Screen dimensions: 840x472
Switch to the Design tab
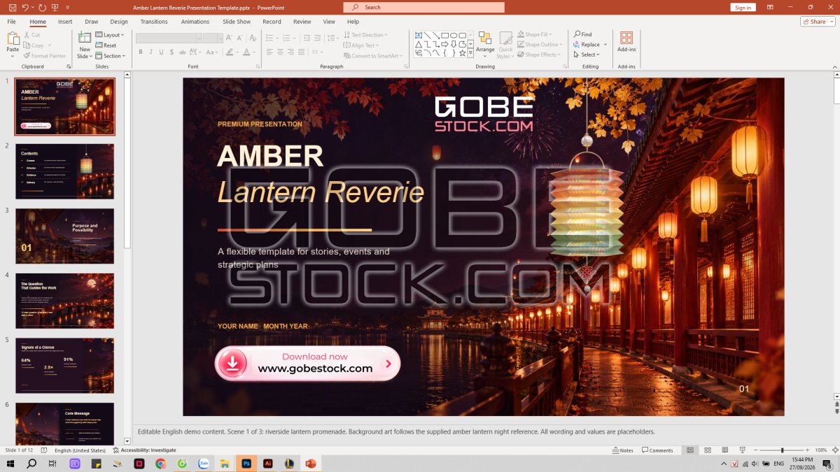pos(119,22)
